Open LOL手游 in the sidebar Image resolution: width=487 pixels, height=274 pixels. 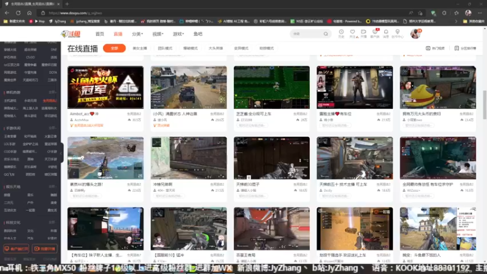[x=10, y=144]
